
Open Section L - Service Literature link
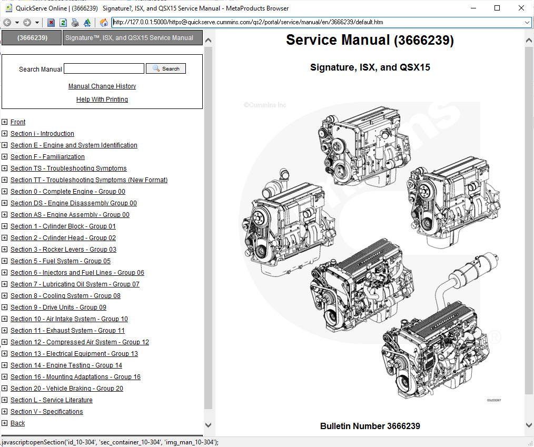[x=52, y=400]
